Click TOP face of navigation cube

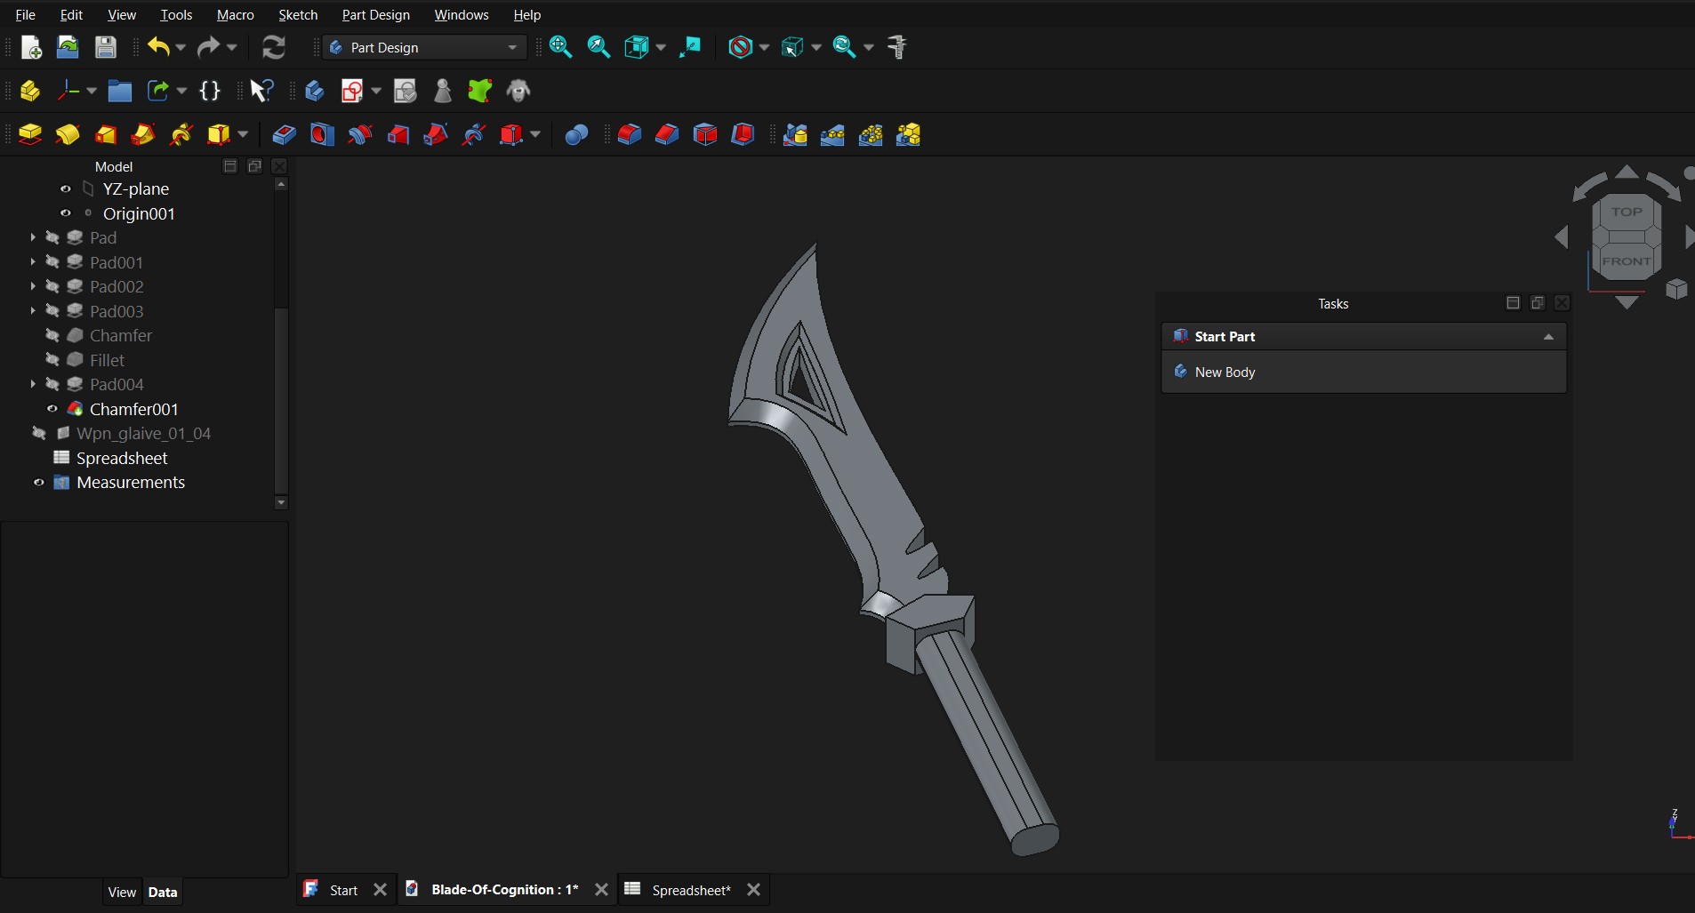pyautogui.click(x=1627, y=212)
